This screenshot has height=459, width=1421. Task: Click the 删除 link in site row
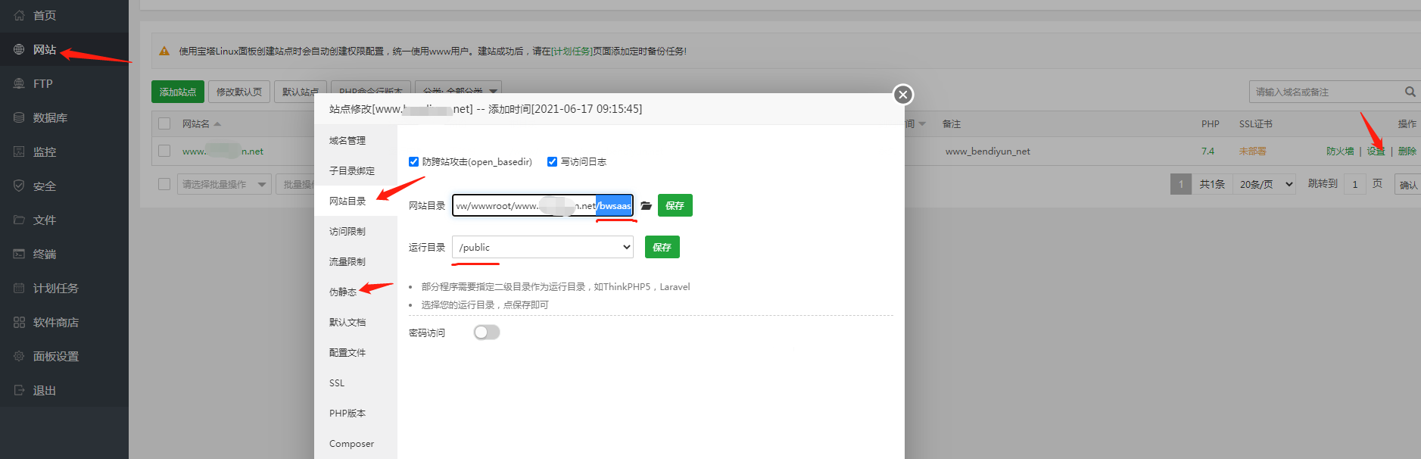(1407, 151)
